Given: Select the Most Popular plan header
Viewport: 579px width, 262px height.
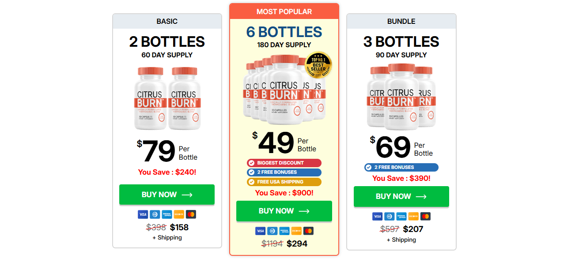Looking at the screenshot, I should point(284,12).
